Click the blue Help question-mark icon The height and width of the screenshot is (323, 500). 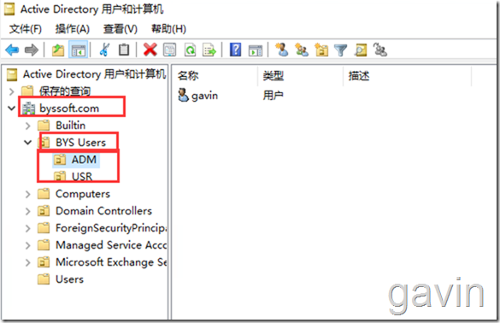tap(235, 50)
